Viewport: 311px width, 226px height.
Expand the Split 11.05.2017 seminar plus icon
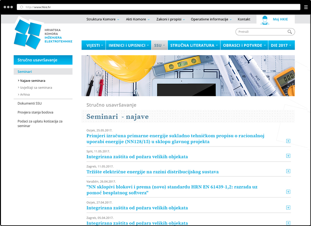(x=288, y=156)
